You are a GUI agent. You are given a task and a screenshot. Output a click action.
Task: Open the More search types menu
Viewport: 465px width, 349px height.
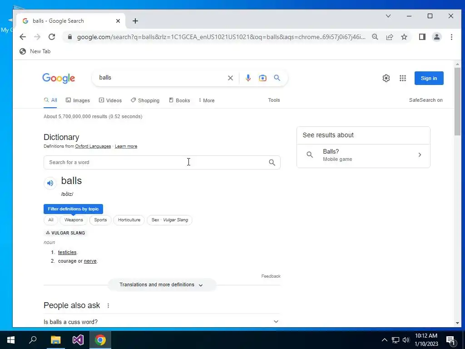207,100
